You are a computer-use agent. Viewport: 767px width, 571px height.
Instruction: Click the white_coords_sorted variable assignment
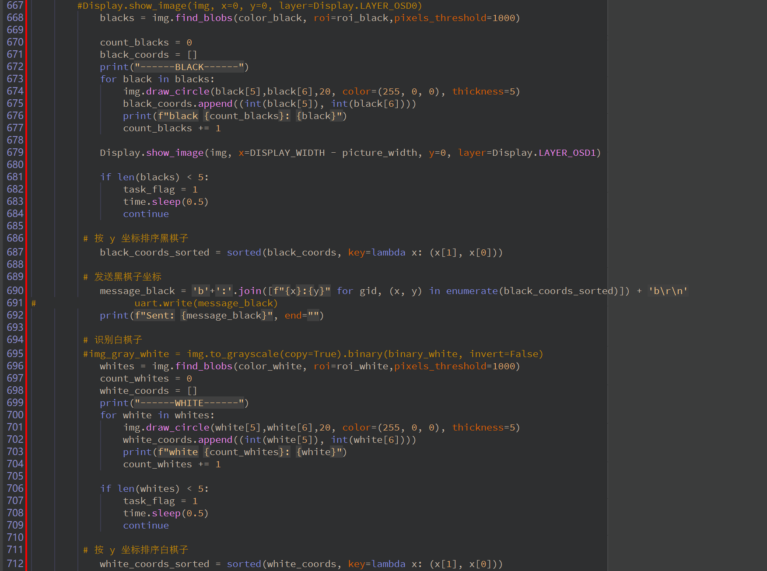point(154,564)
